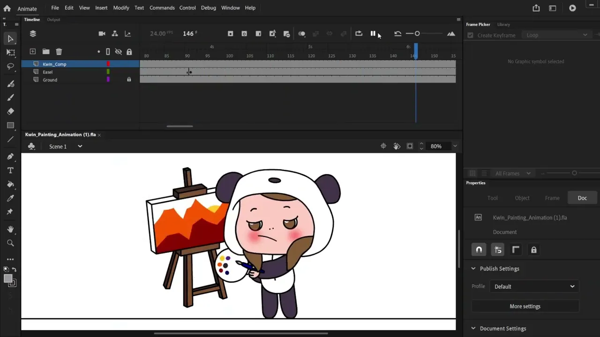Switch to the Library tab
The image size is (600, 337).
coord(503,24)
